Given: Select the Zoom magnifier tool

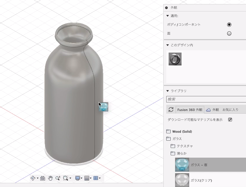Looking at the screenshot, I should (58, 178).
